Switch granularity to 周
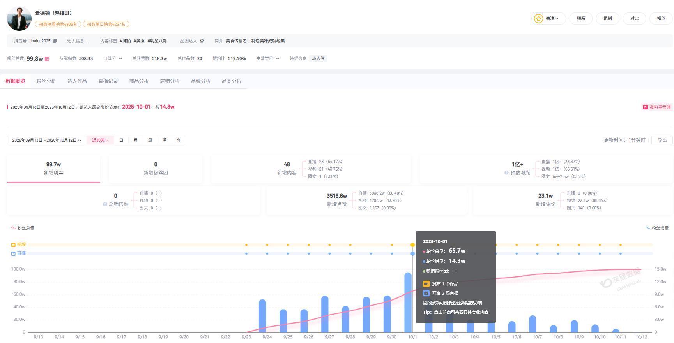 [150, 140]
